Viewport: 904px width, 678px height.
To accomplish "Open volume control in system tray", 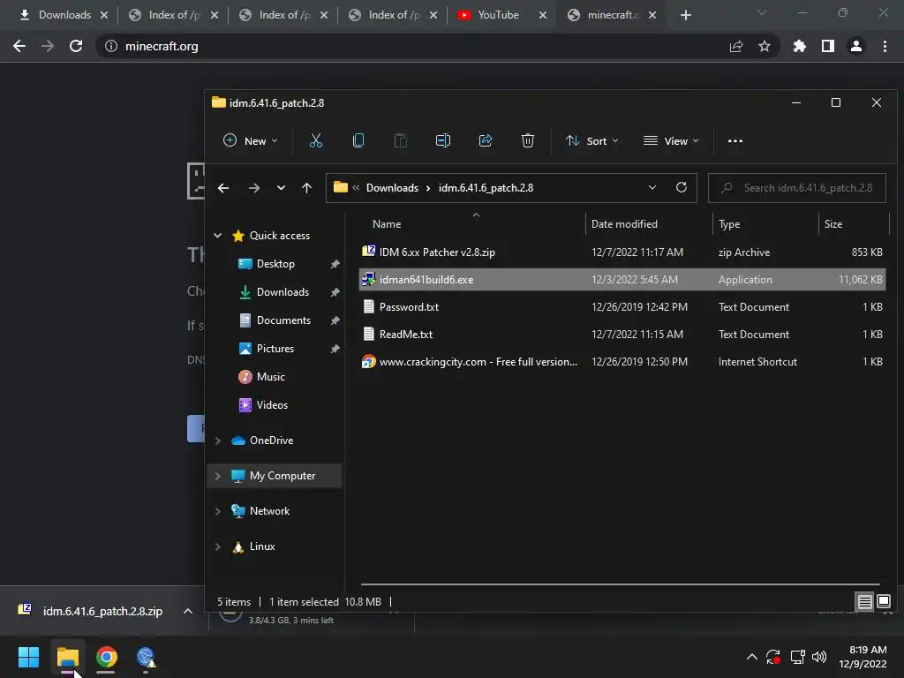I will pos(818,657).
